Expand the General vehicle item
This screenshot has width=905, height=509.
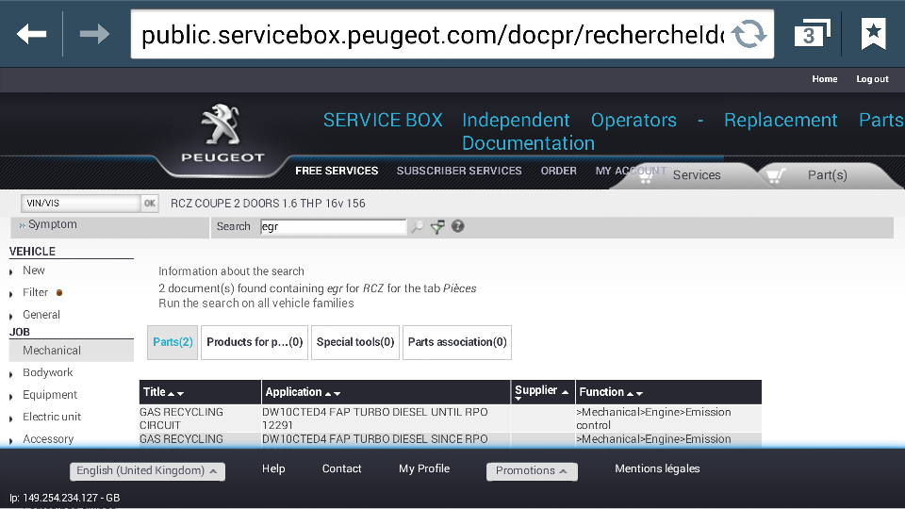tap(41, 315)
